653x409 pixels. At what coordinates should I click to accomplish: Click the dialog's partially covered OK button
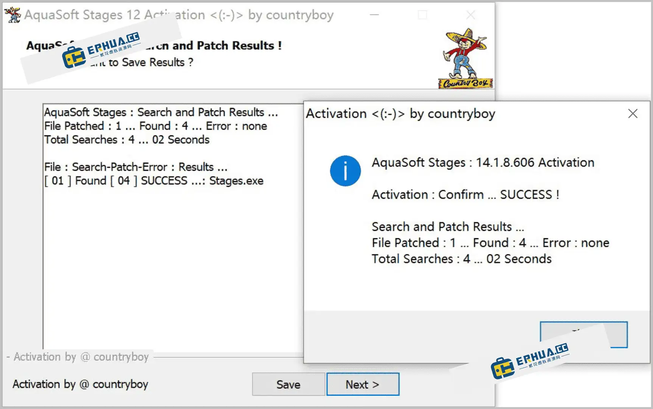[583, 334]
